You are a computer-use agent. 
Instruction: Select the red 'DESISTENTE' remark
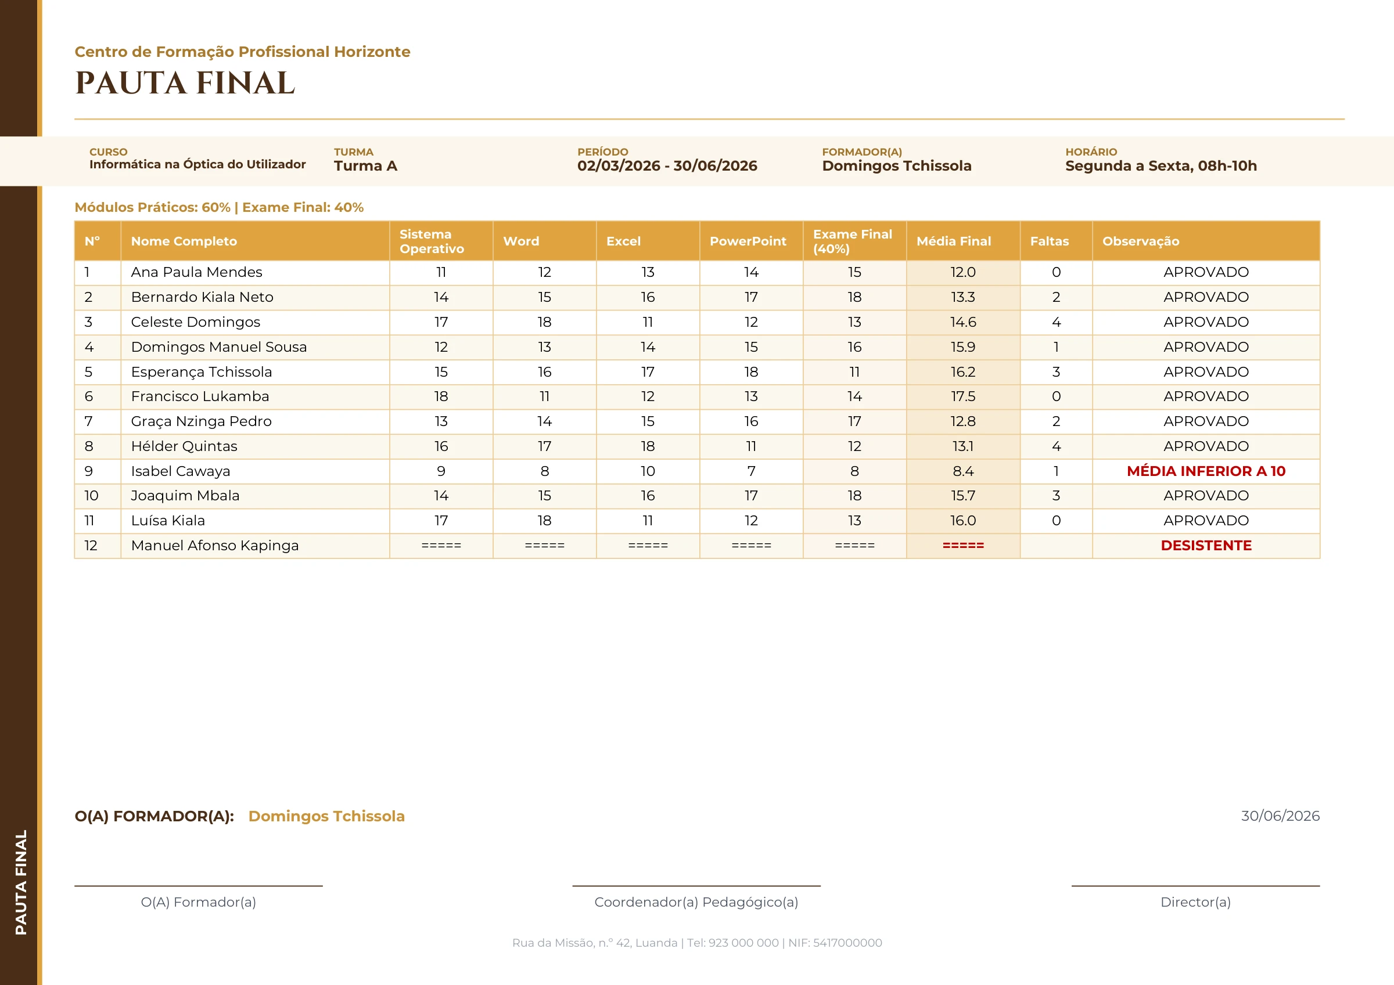click(x=1206, y=545)
